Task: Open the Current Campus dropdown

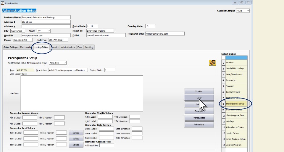Action: coord(243,11)
